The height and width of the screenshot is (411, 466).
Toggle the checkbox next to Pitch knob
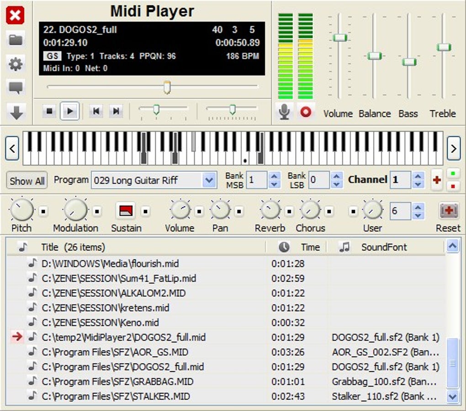[43, 211]
